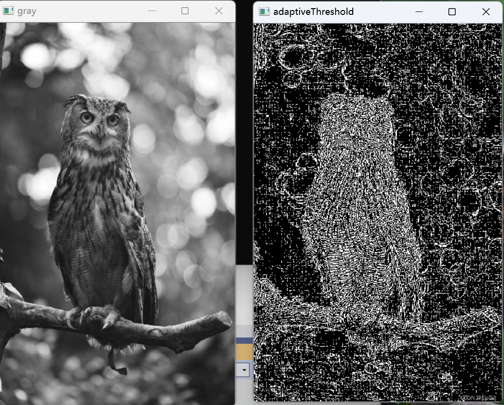Click the adaptiveThreshold title text
The image size is (504, 405).
pyautogui.click(x=313, y=11)
